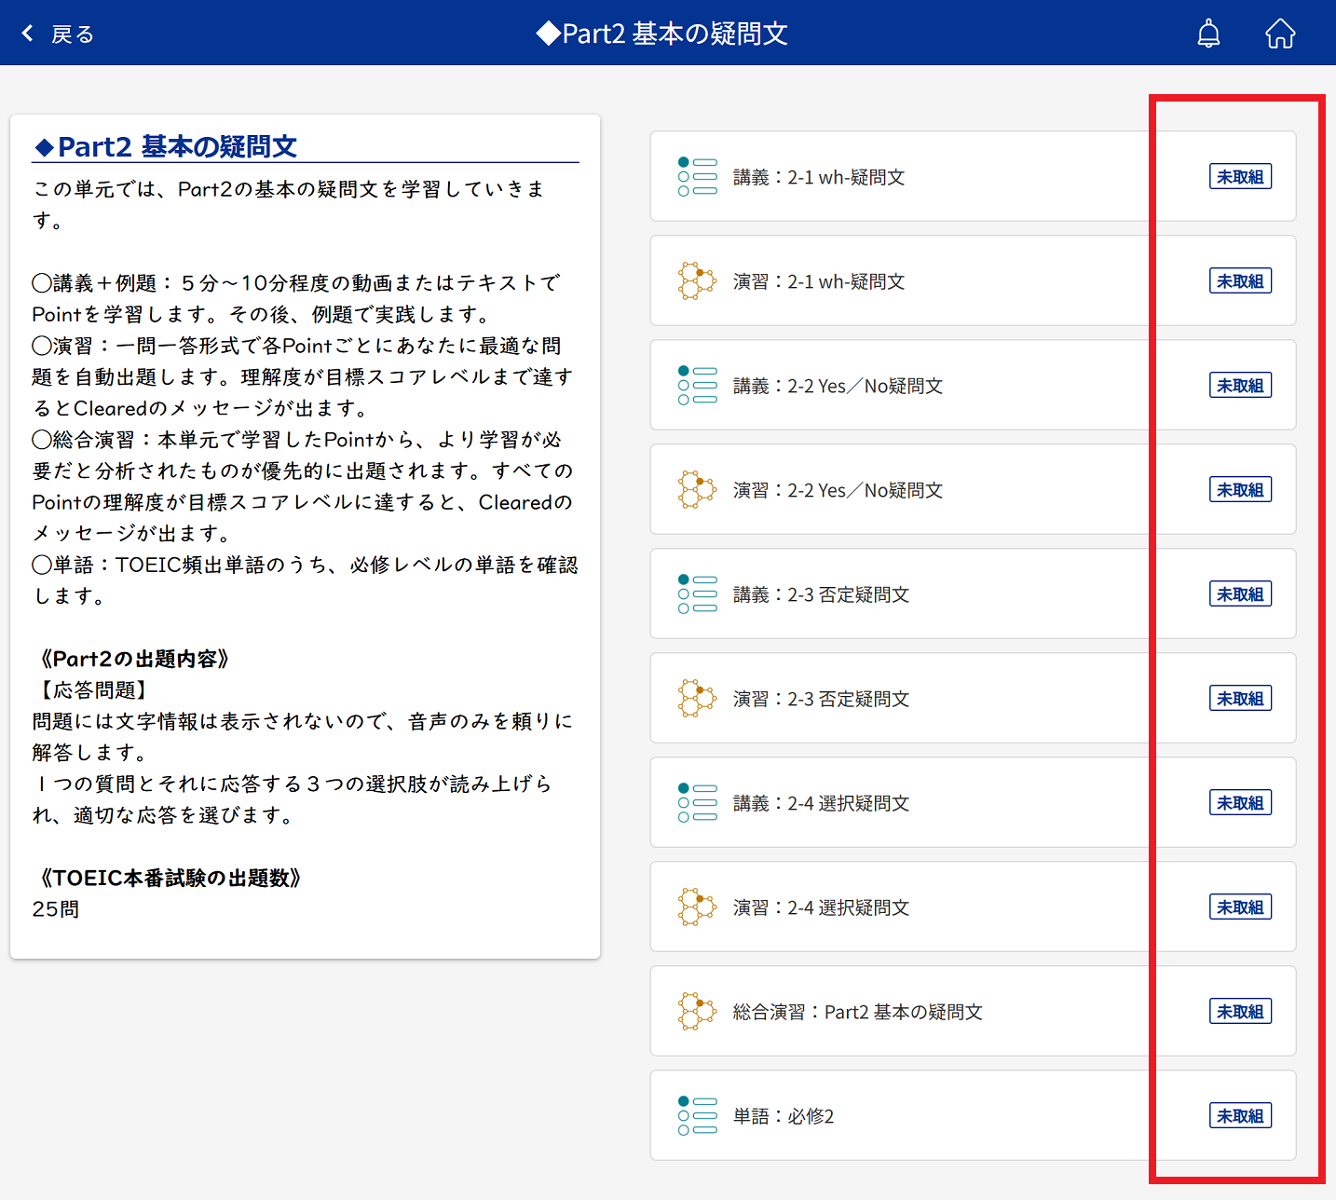Click list icon beside 単語:必修2
The image size is (1336, 1200).
tap(697, 1116)
